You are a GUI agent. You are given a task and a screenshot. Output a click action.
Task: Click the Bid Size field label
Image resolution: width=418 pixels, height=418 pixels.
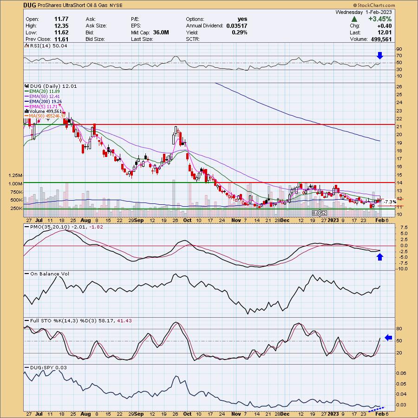click(x=95, y=39)
